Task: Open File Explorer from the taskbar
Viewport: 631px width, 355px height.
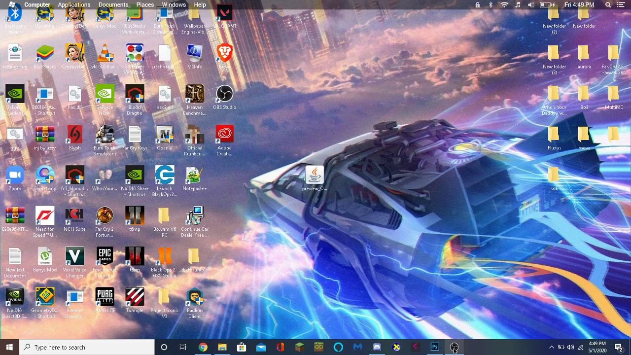Action: tap(222, 347)
